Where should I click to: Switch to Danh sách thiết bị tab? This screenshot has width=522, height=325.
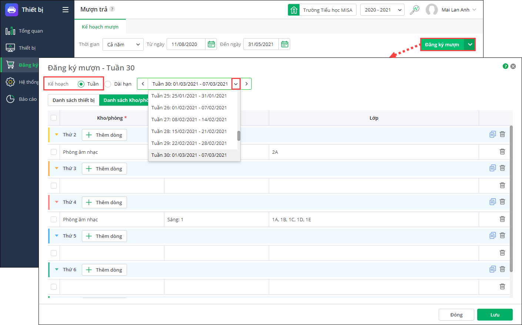pyautogui.click(x=74, y=100)
